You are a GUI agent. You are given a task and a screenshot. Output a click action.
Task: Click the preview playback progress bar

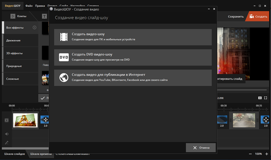coord(242,90)
